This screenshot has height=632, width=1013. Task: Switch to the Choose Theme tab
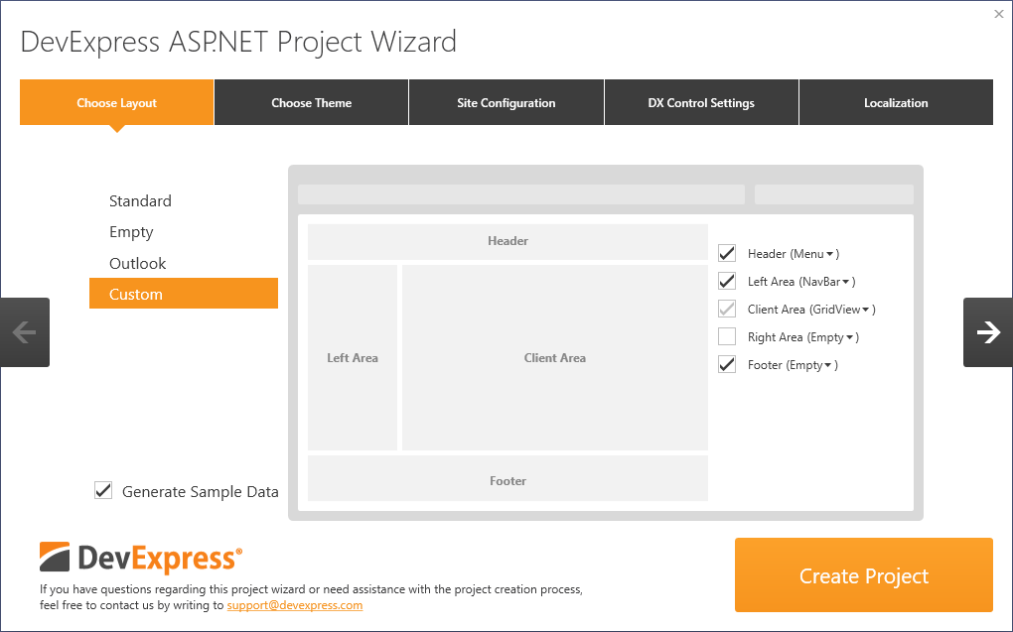coord(311,102)
